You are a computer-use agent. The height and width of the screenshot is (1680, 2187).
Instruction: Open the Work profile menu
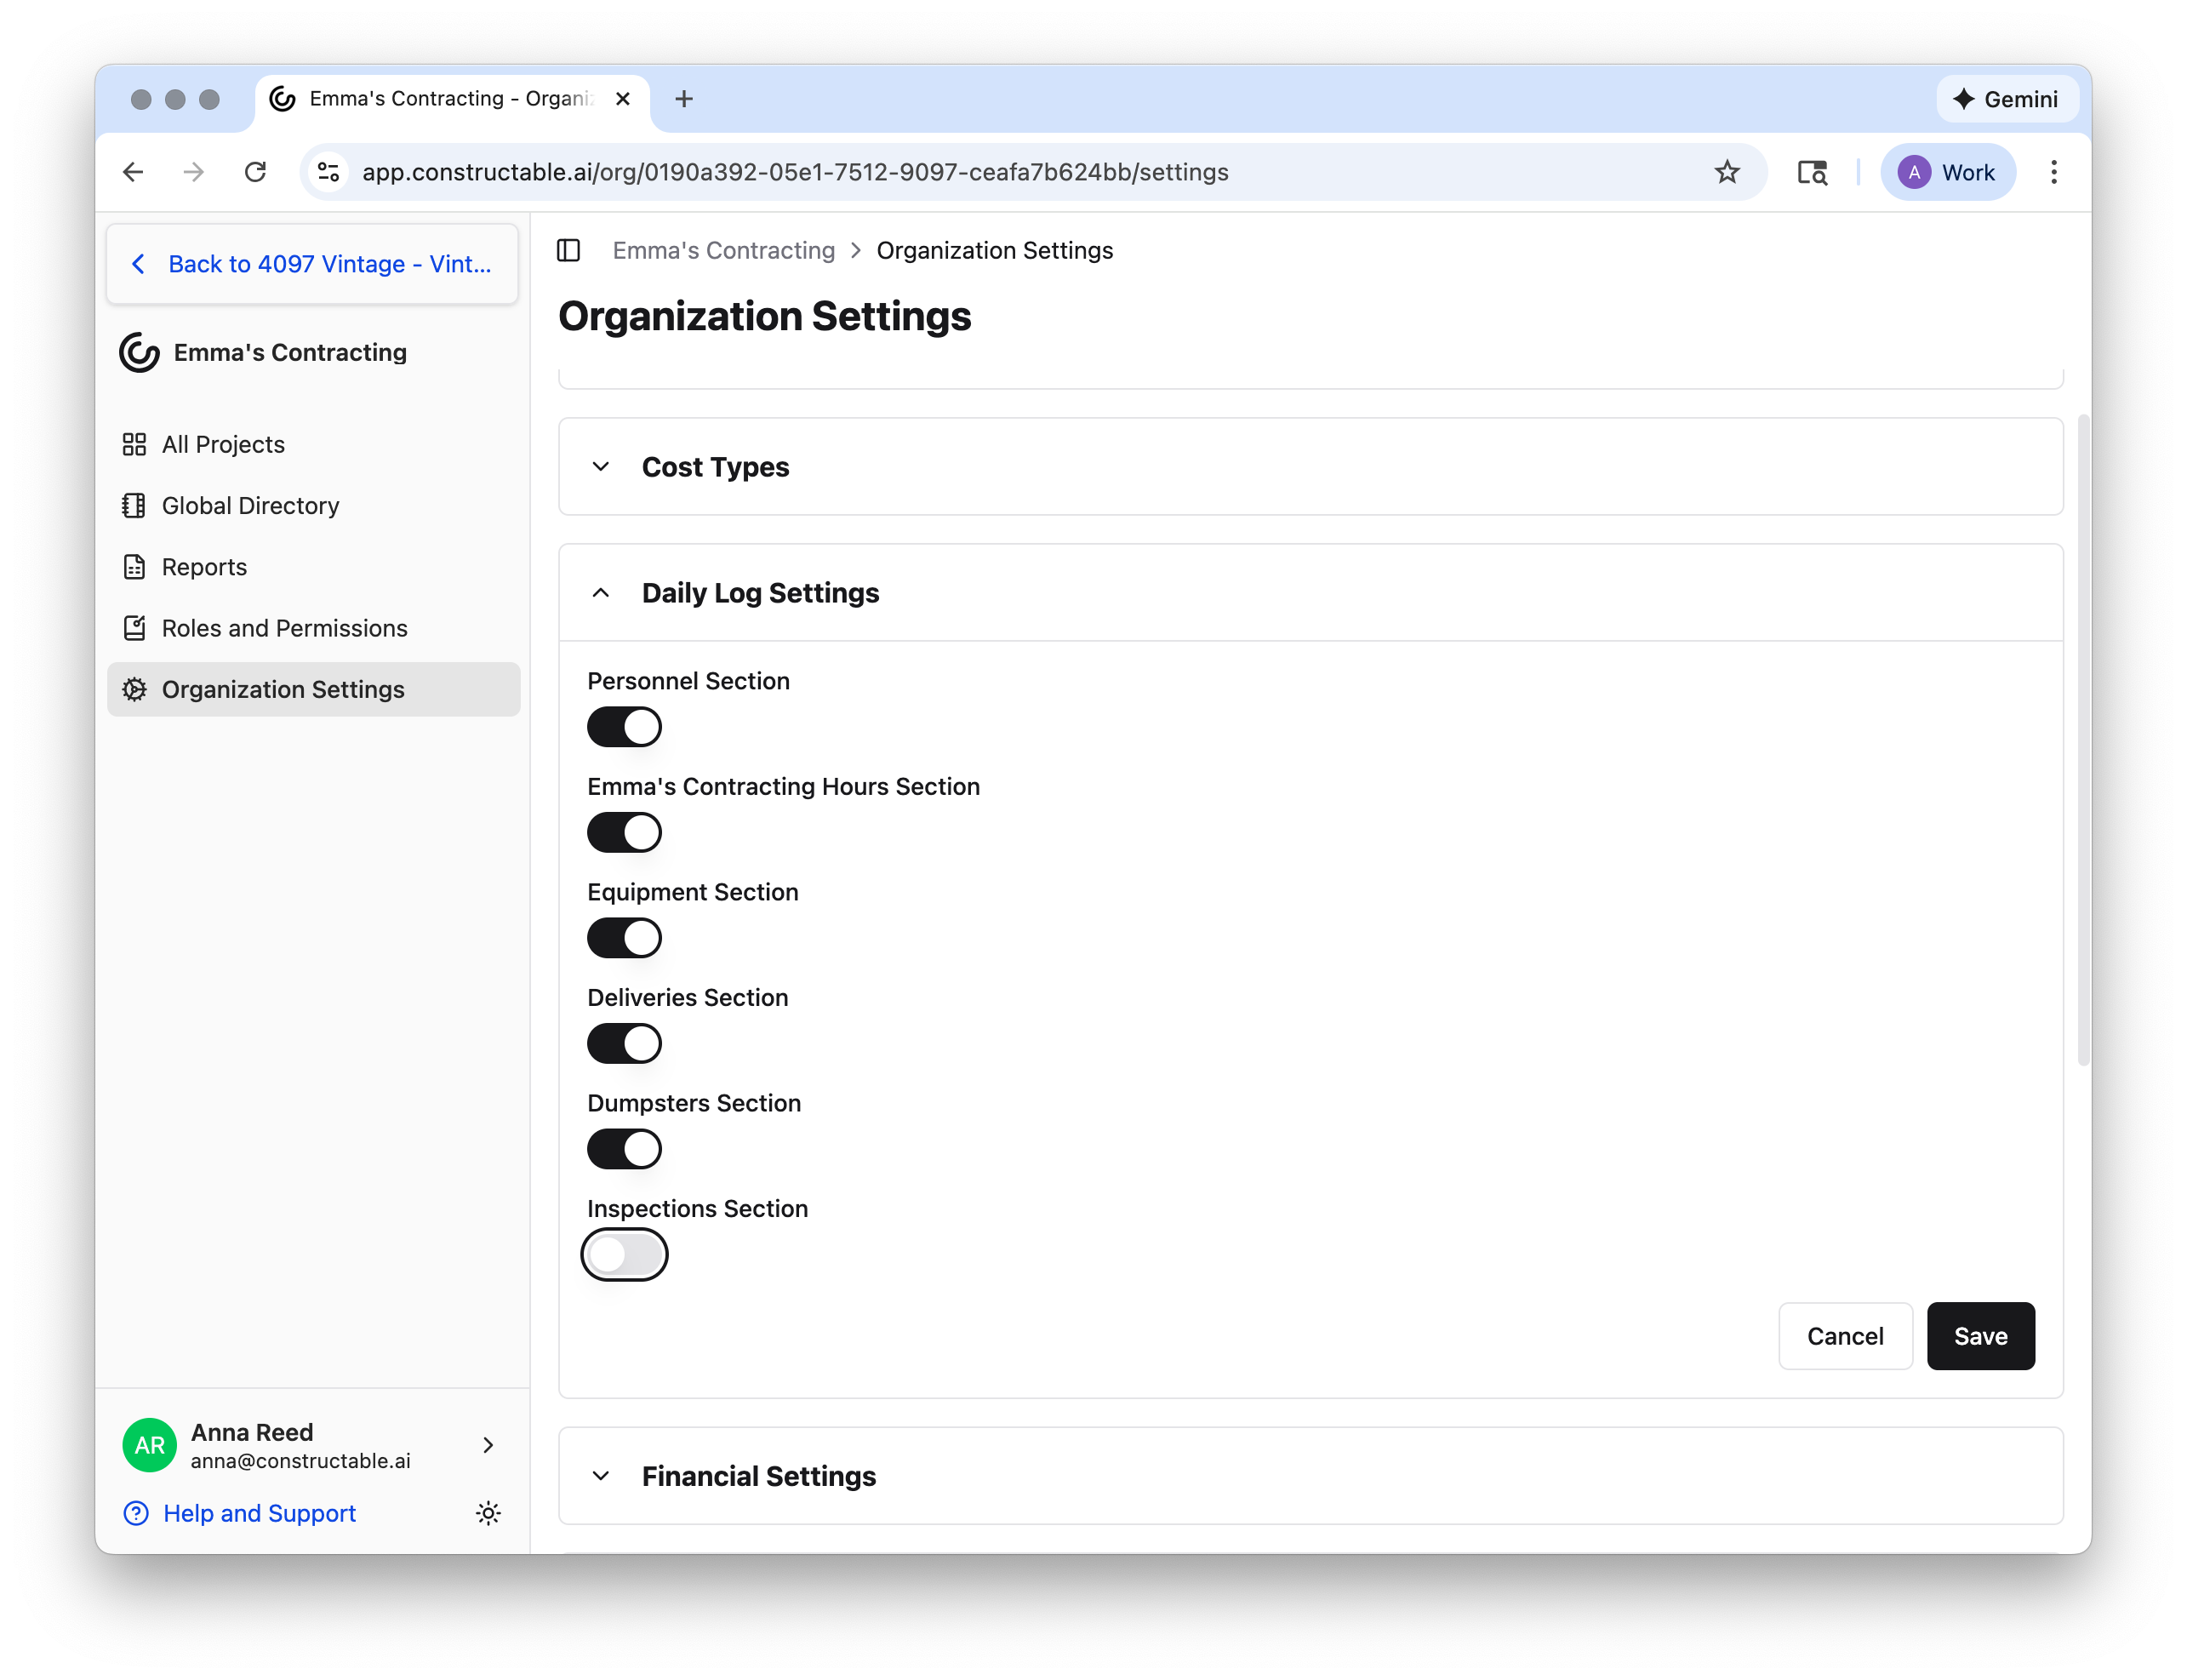tap(1947, 172)
